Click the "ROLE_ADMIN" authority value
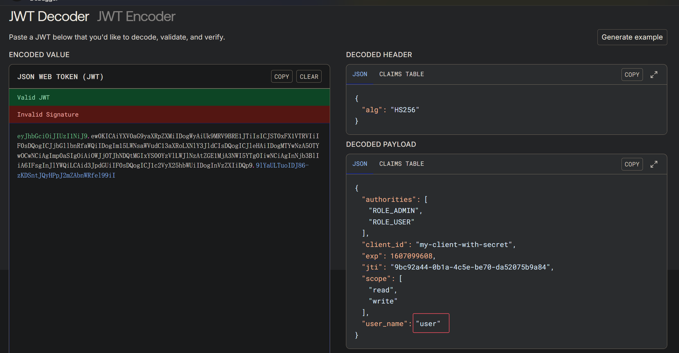 pyautogui.click(x=393, y=211)
